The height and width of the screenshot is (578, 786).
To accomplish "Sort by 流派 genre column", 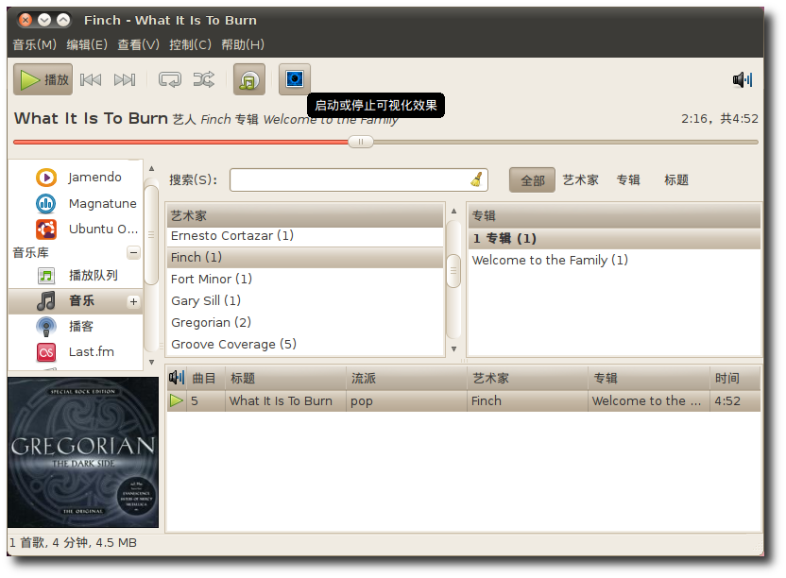I will [406, 379].
